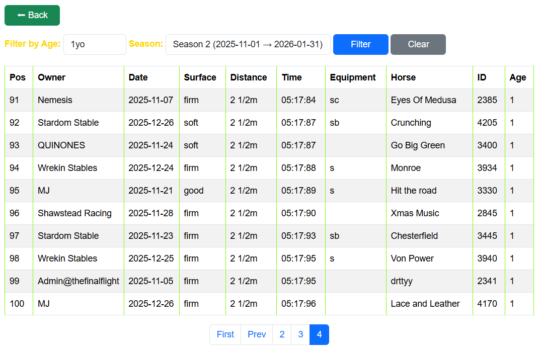
Task: Go to the Prev results page
Action: [257, 334]
